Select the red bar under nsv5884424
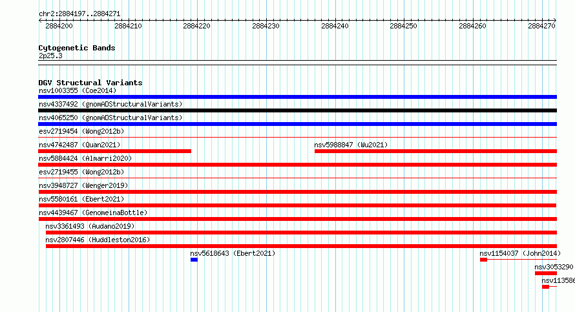The width and height of the screenshot is (575, 312). tap(297, 165)
